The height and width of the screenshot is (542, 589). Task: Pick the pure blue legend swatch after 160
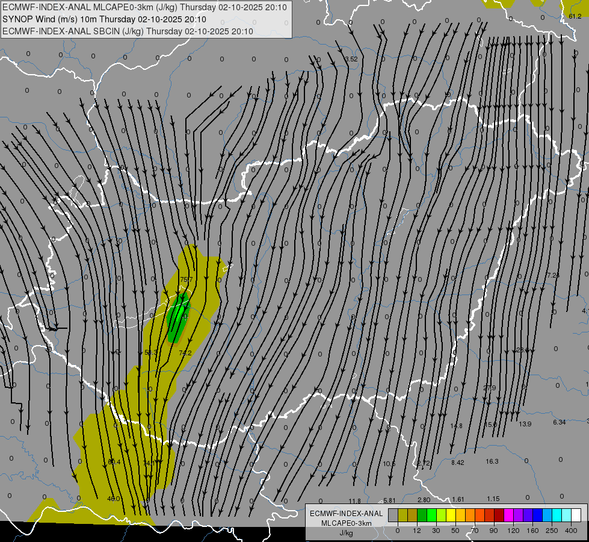tap(537, 515)
